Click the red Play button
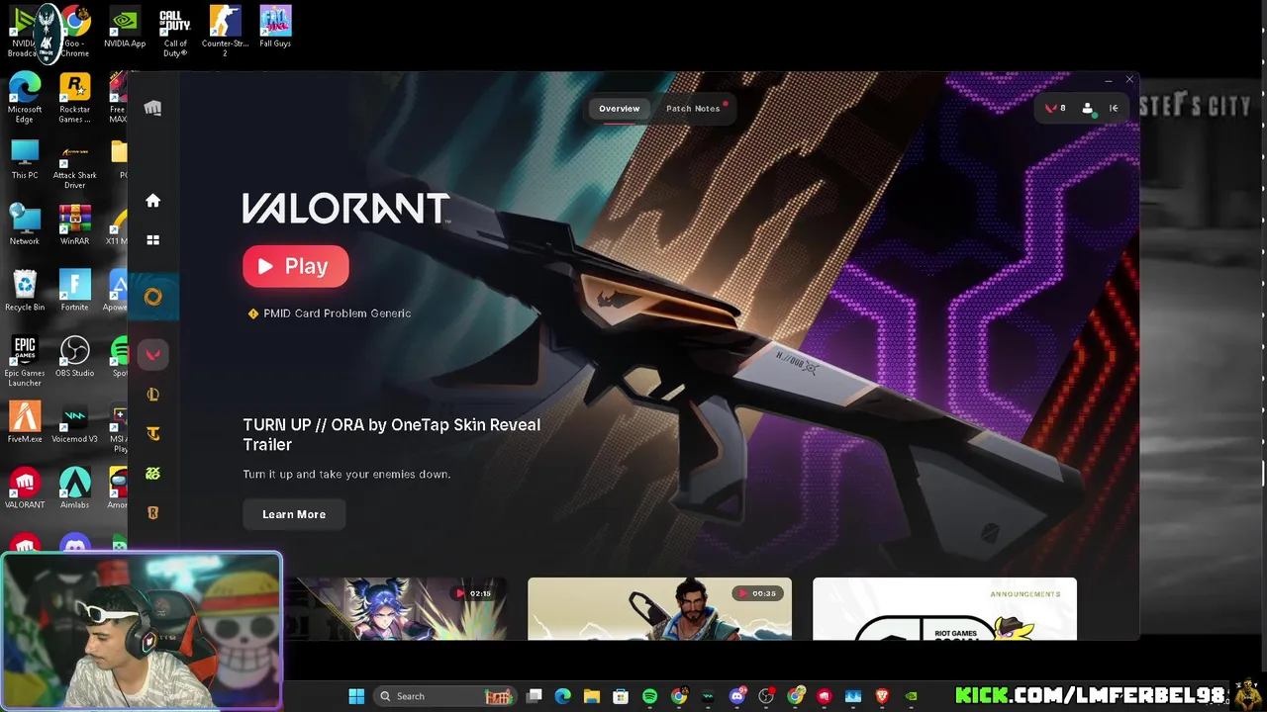 (295, 266)
